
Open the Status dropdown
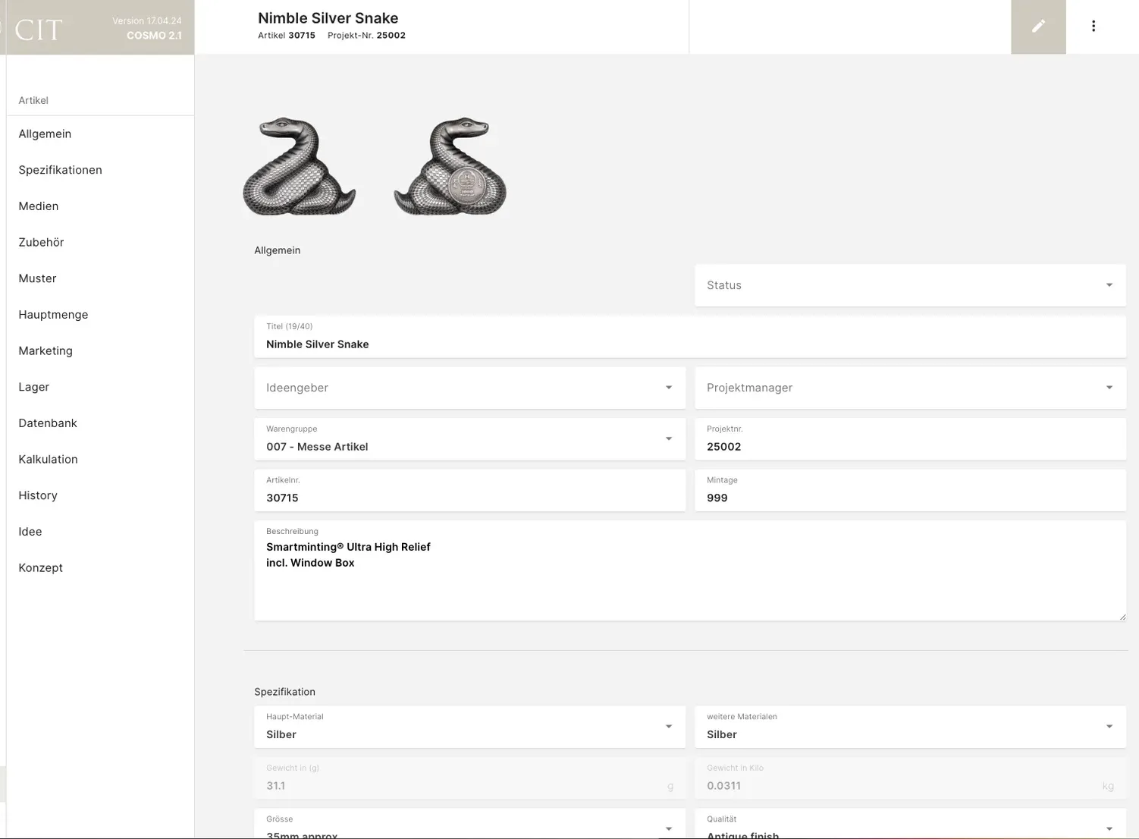pyautogui.click(x=910, y=285)
